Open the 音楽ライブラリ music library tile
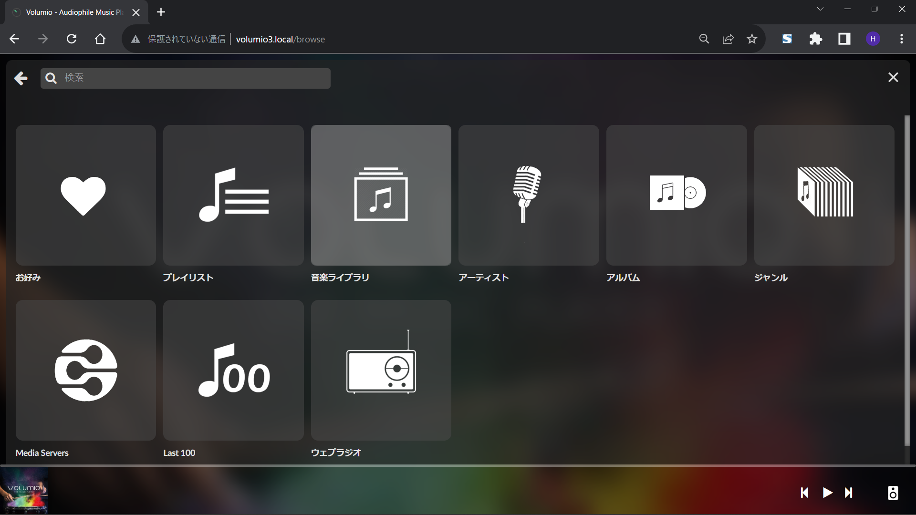This screenshot has width=916, height=515. click(x=381, y=195)
